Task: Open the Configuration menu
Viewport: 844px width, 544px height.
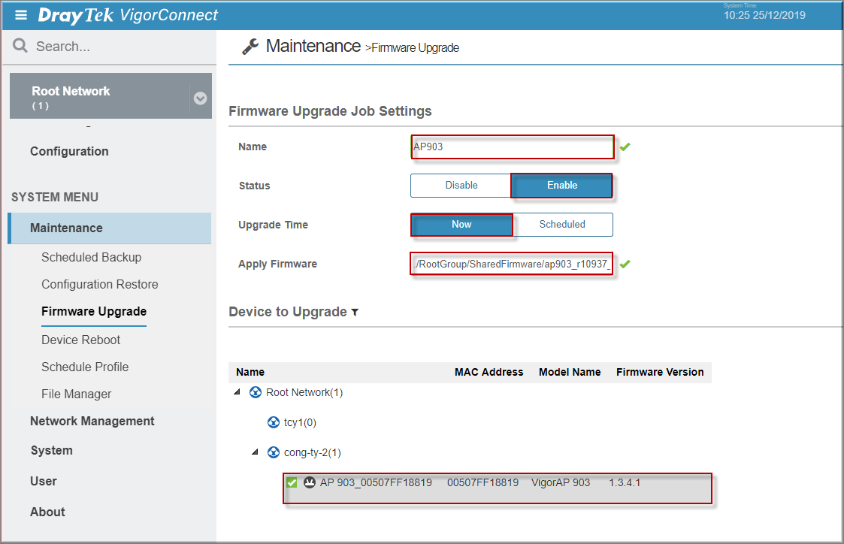Action: [x=69, y=151]
